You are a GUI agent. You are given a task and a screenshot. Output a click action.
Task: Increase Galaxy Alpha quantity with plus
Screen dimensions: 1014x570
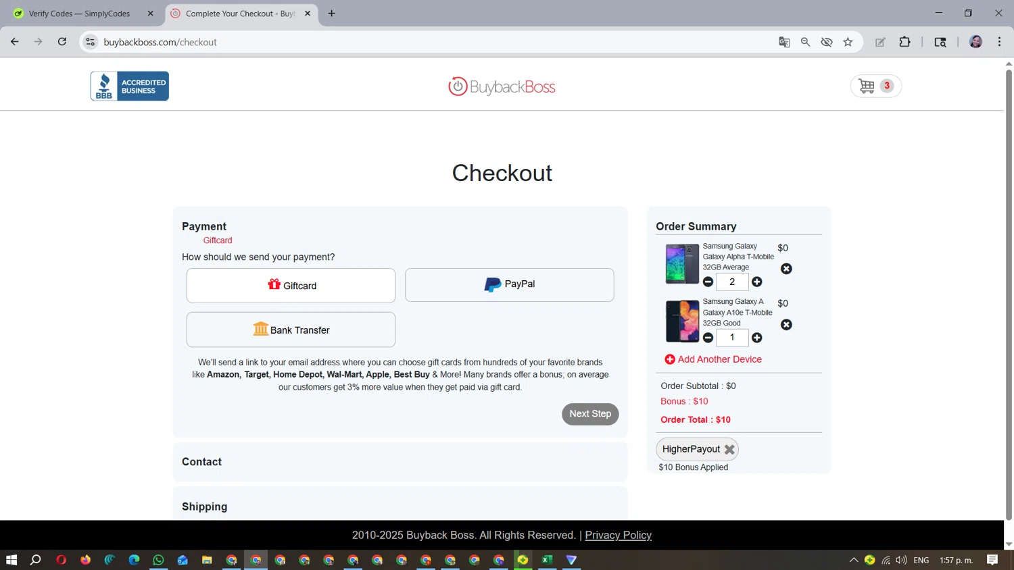(757, 282)
